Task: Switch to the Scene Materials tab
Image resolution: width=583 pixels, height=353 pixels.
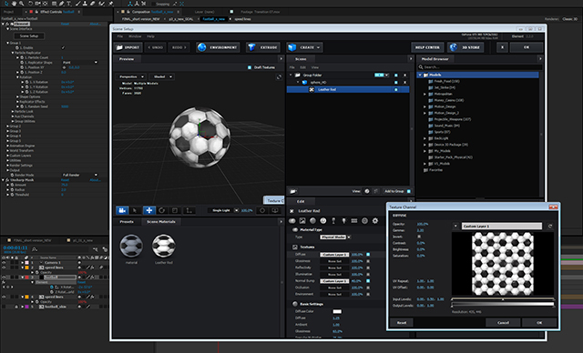Action: [x=161, y=222]
